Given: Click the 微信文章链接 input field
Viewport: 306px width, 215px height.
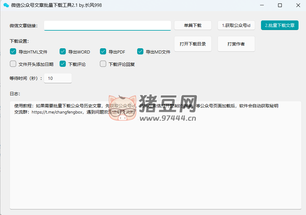Looking at the screenshot, I should (x=107, y=25).
